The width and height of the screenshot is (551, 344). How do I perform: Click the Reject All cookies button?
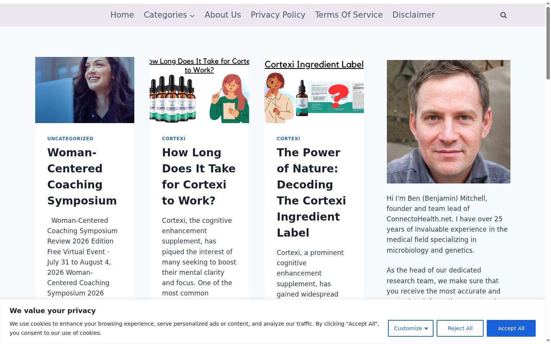pos(460,328)
